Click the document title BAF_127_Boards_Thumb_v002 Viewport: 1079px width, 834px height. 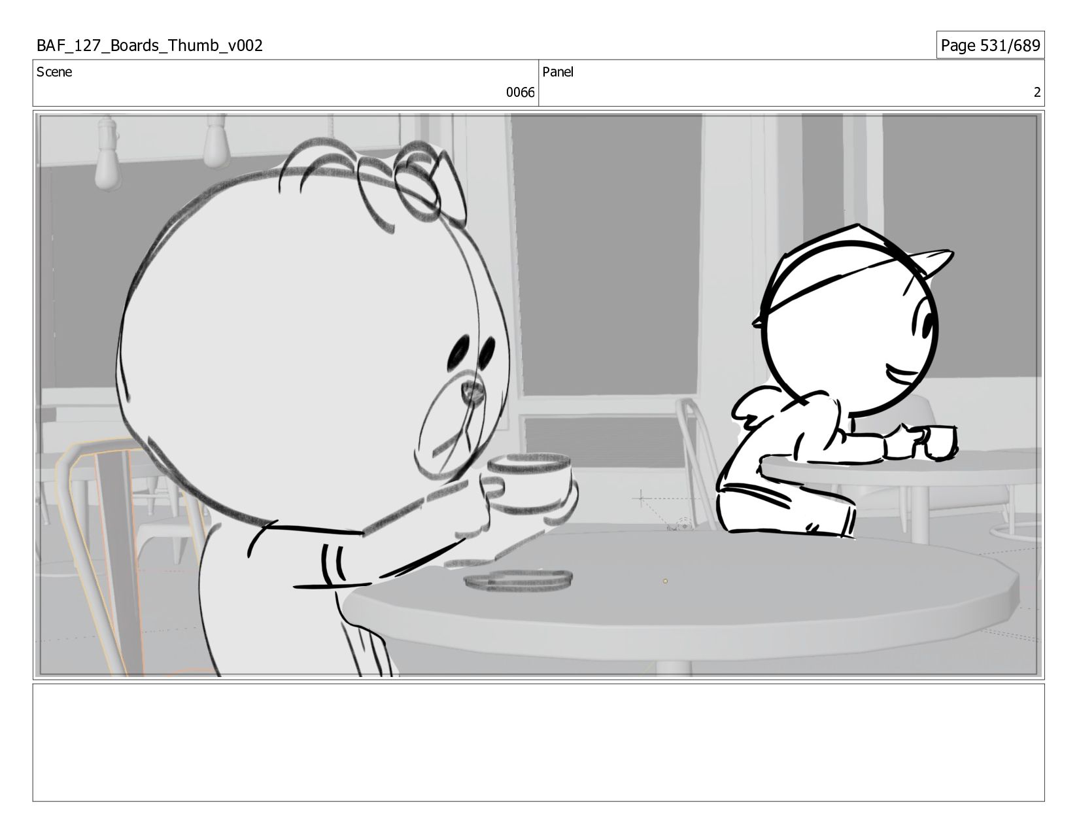(x=150, y=45)
